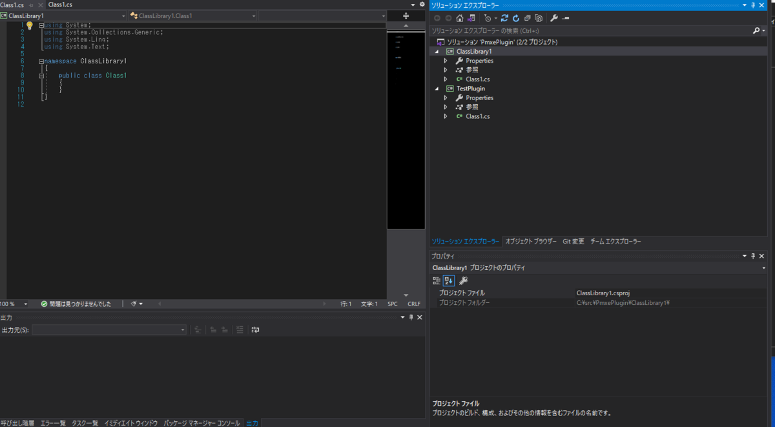Switch views via the solution/folder view icon
Viewport: 775px width, 427px height.
tap(471, 18)
